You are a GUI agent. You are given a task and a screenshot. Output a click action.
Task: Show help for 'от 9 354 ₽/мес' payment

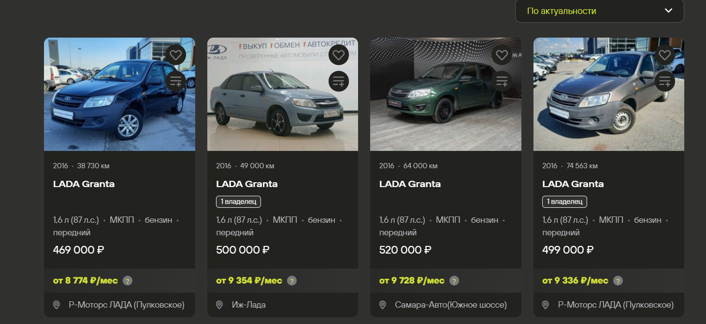[x=292, y=281]
